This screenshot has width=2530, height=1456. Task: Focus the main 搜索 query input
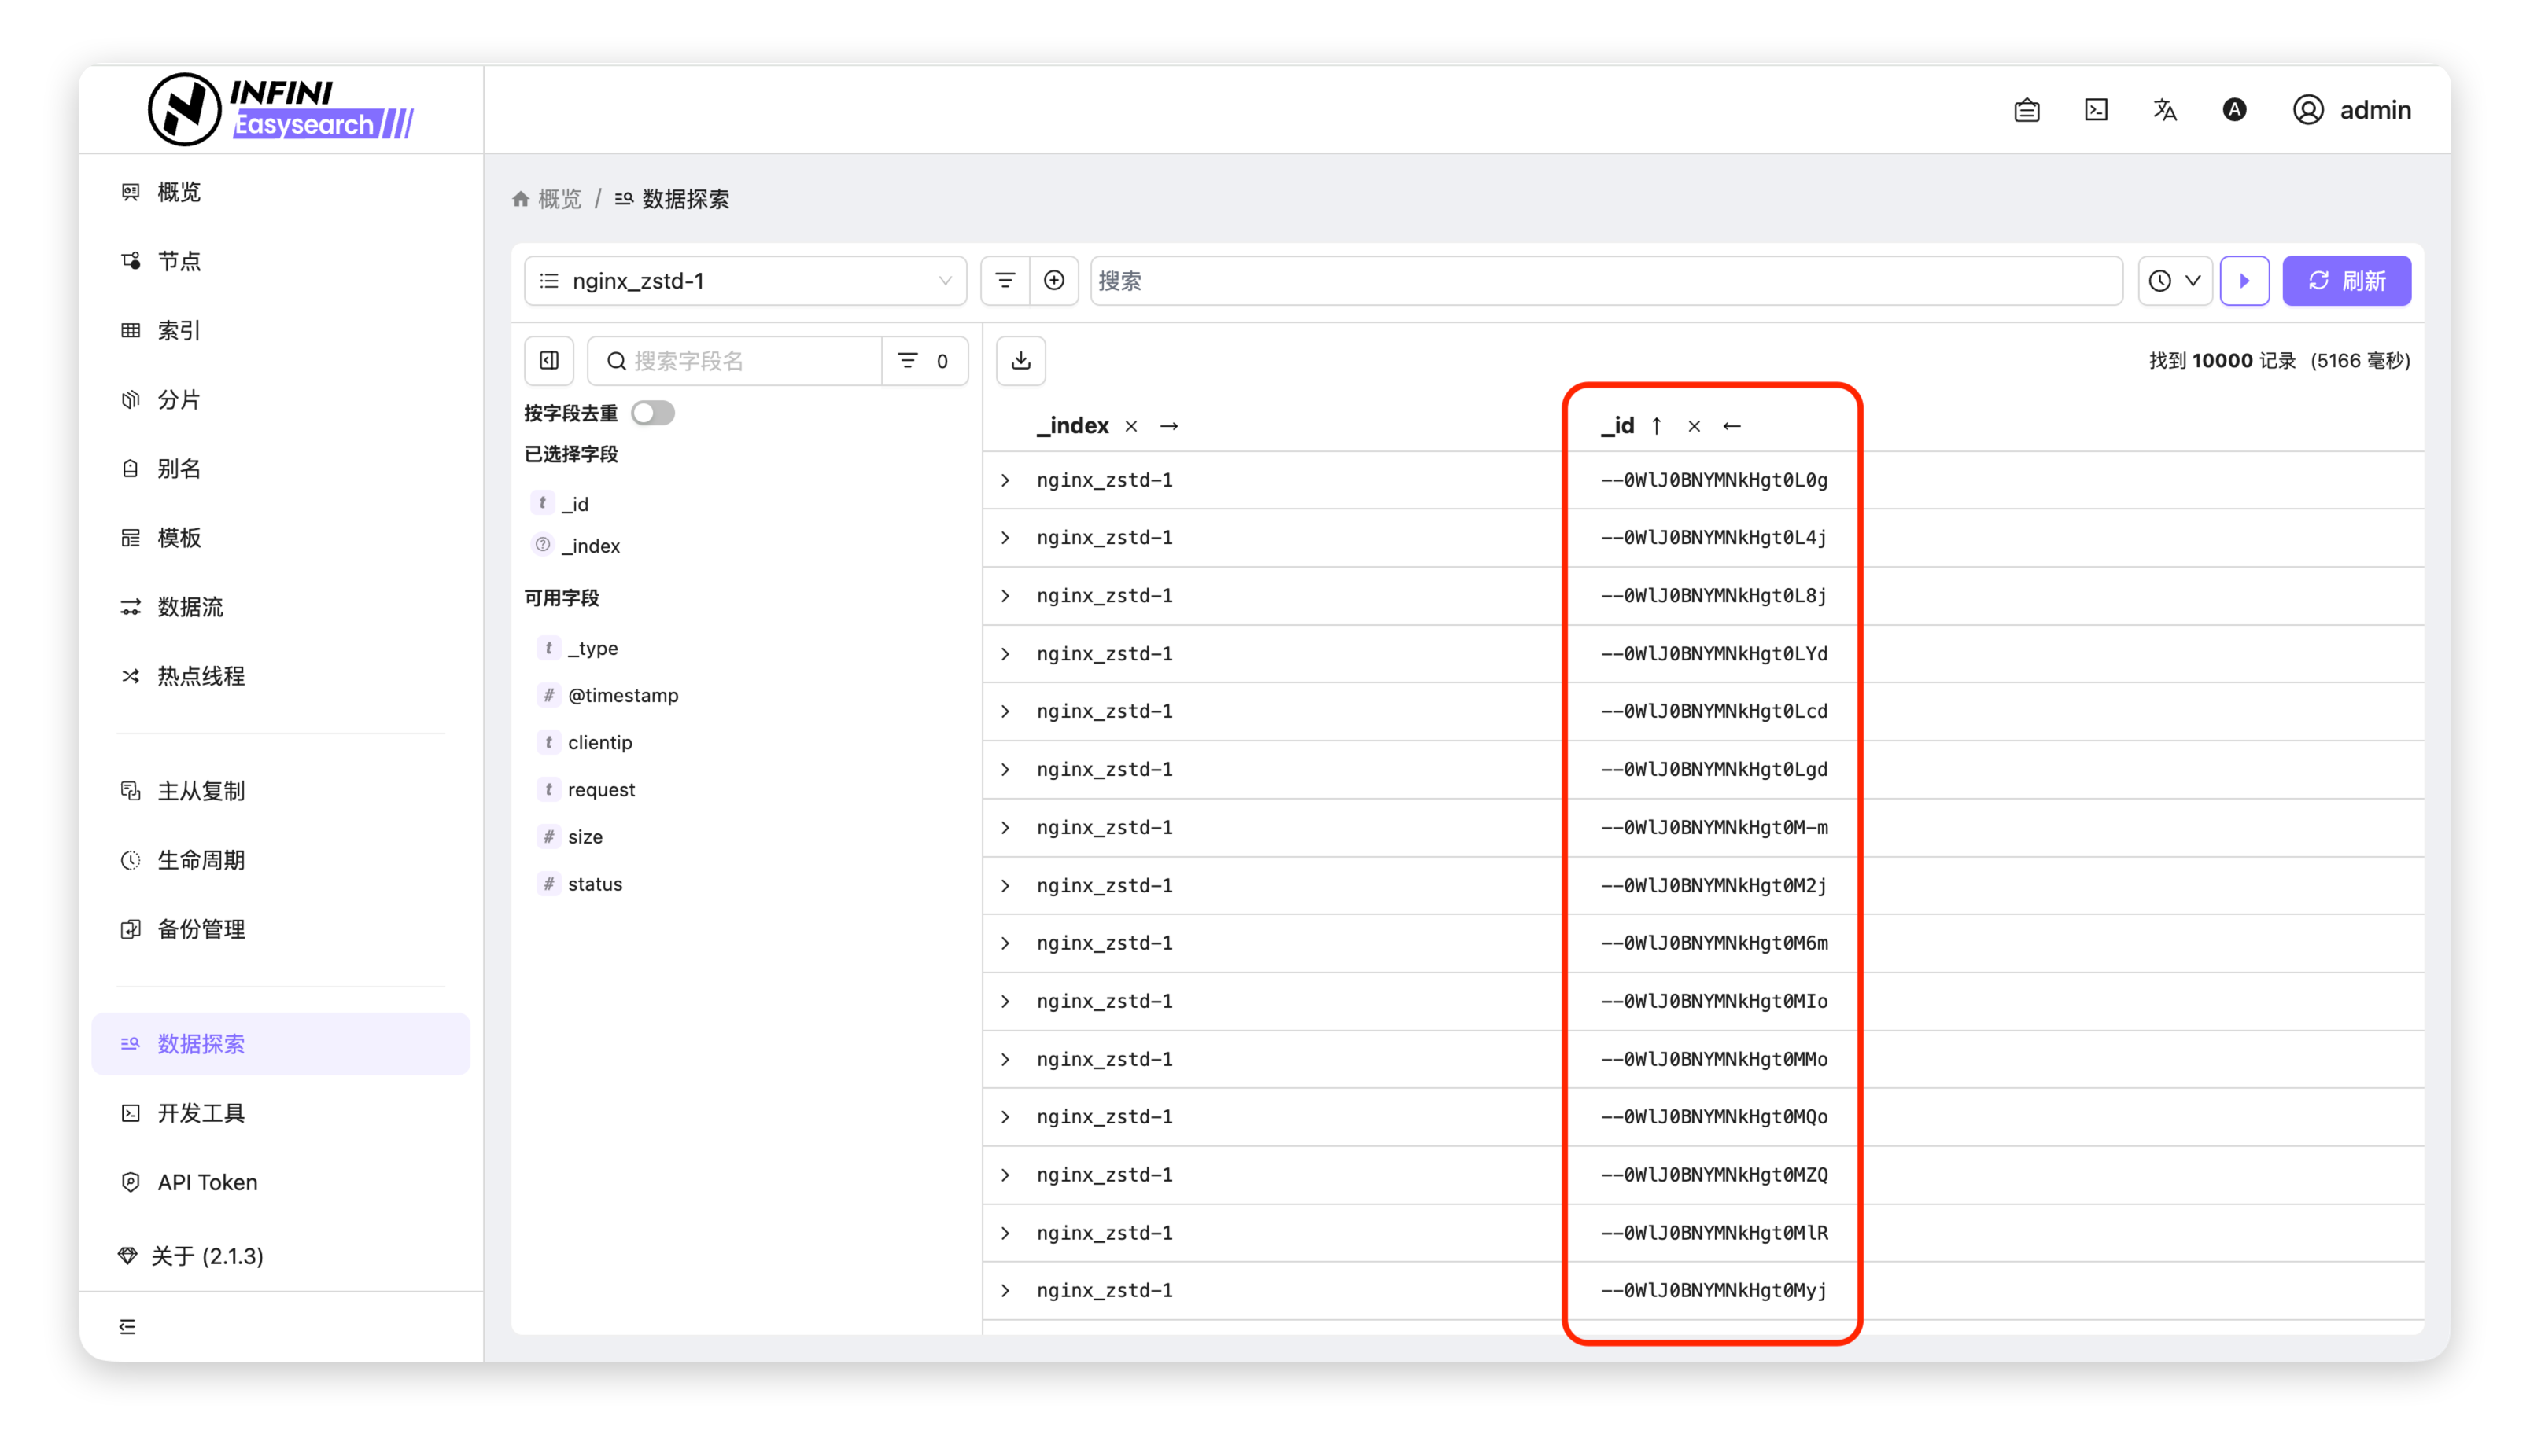(1601, 281)
